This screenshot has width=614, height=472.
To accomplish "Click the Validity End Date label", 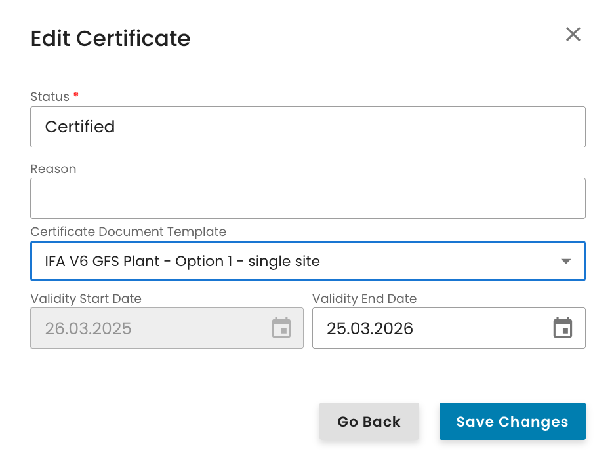I will click(x=364, y=298).
